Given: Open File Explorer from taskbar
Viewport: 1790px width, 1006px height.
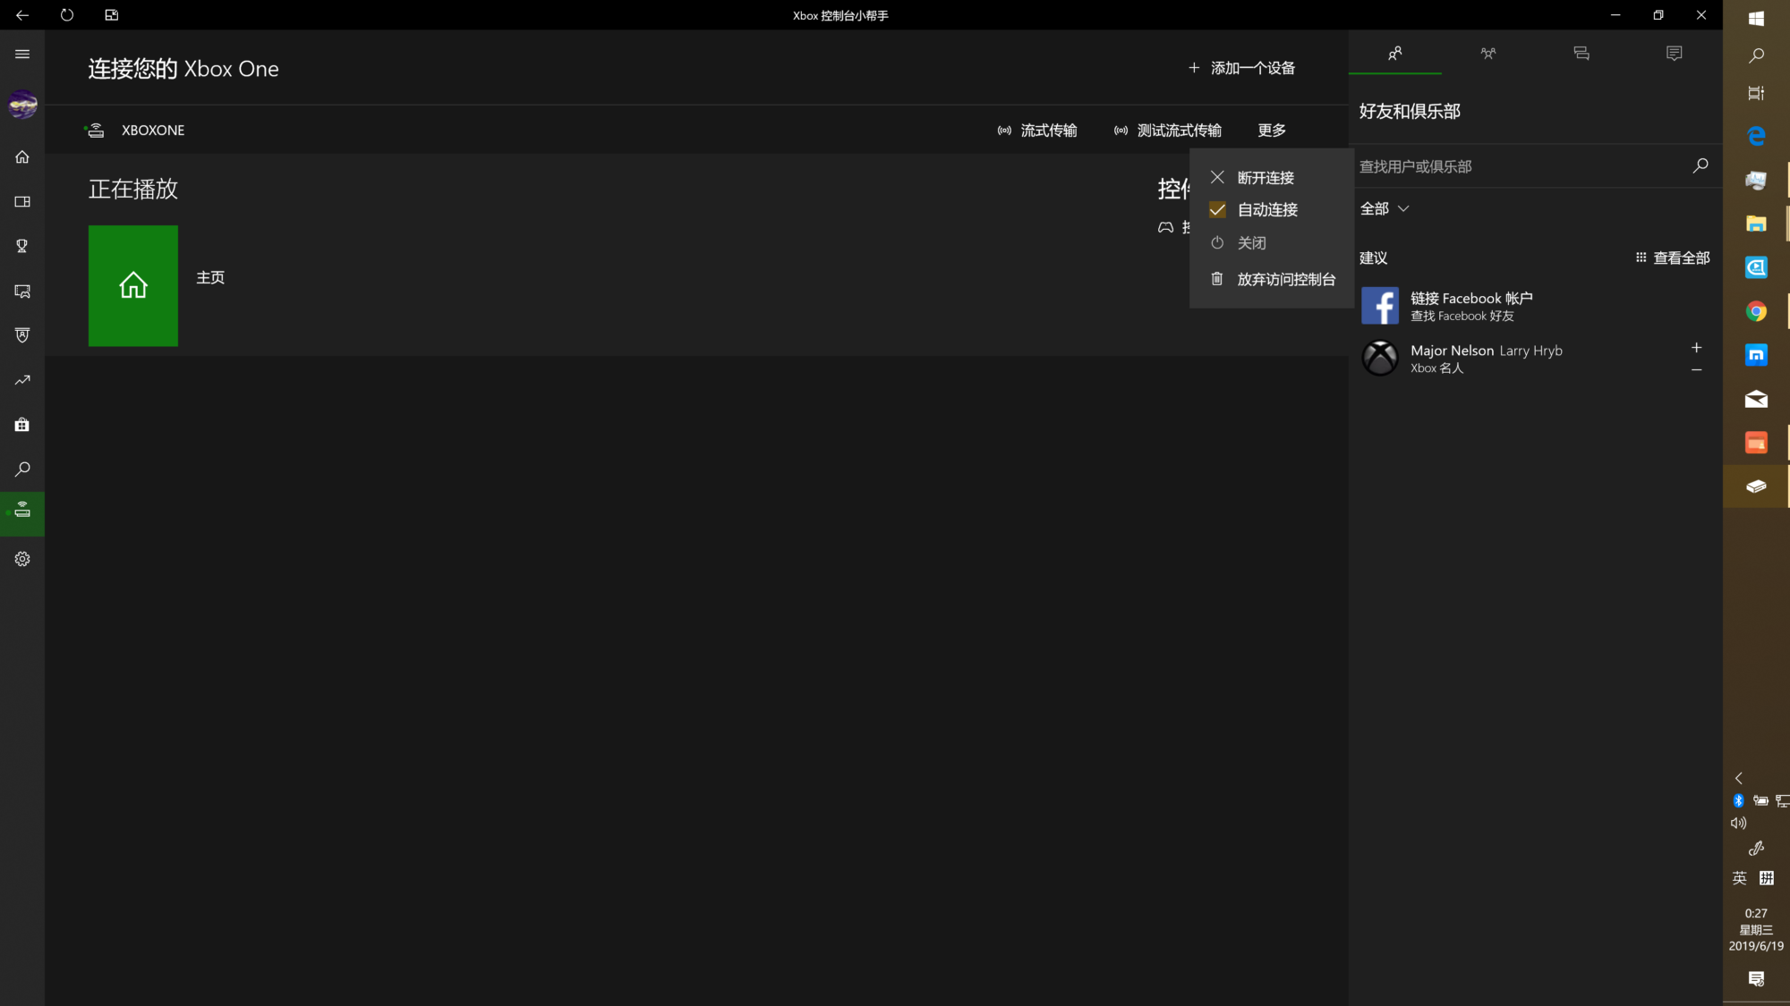Looking at the screenshot, I should 1756,224.
